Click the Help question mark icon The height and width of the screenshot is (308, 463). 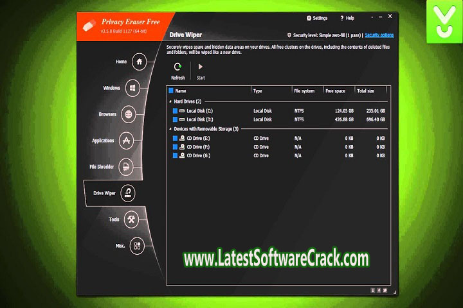click(x=342, y=18)
